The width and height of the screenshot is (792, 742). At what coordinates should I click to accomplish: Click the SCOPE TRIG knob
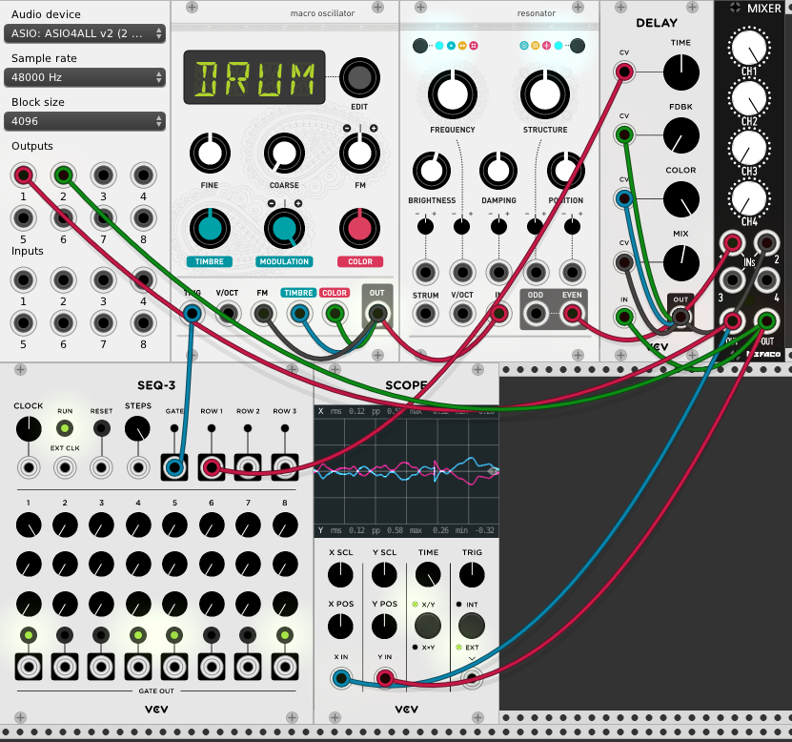(x=472, y=575)
